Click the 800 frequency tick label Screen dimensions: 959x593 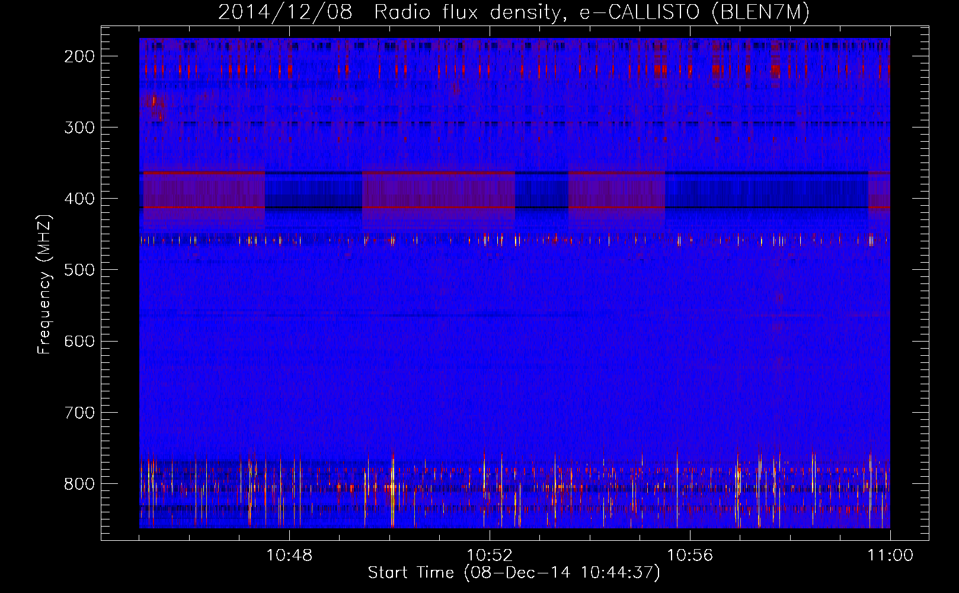pyautogui.click(x=79, y=484)
